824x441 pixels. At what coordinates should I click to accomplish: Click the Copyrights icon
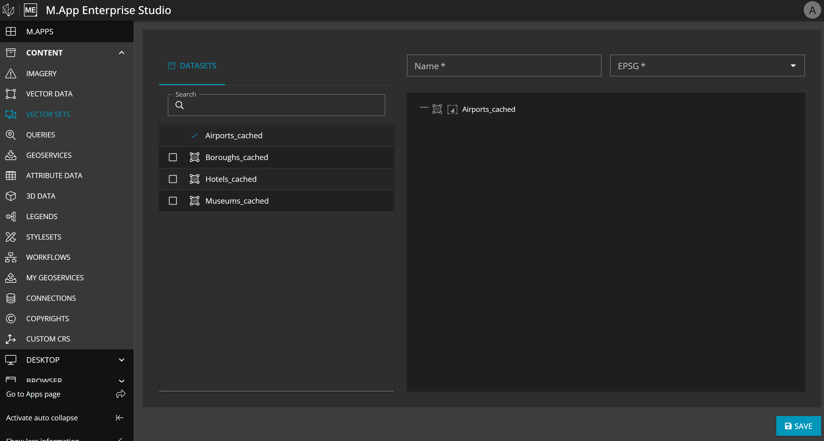point(11,319)
